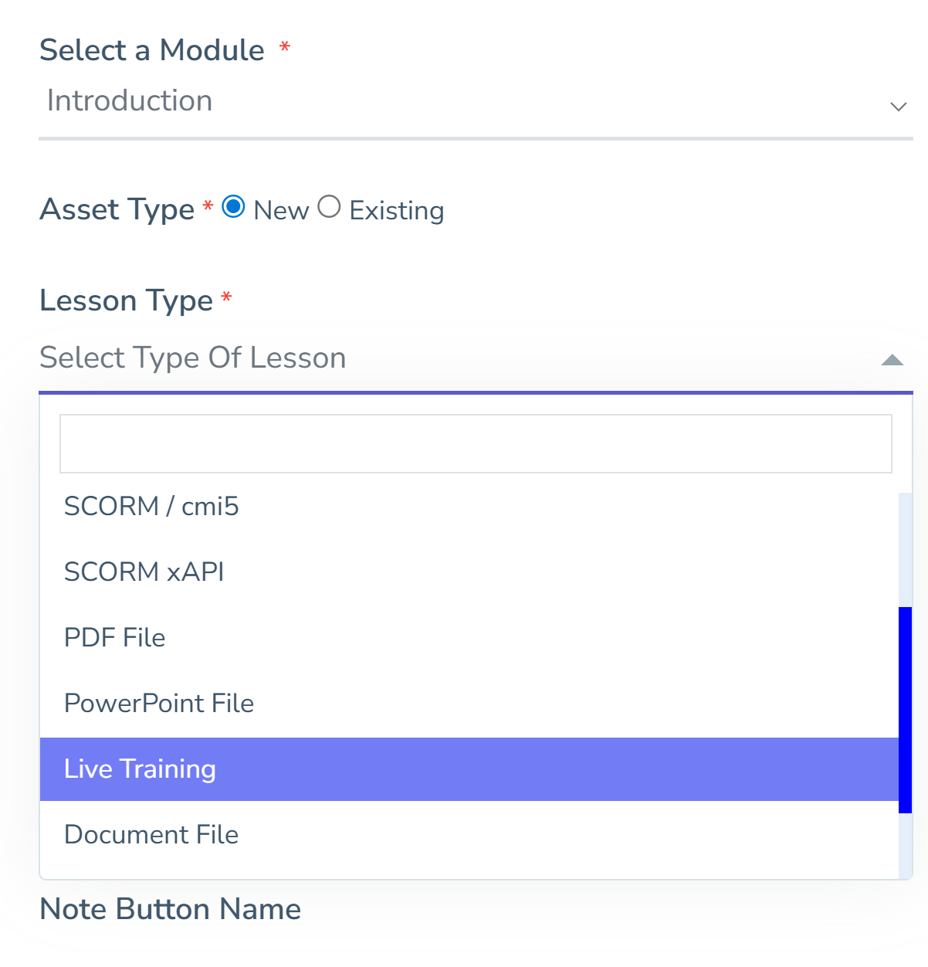Image resolution: width=928 pixels, height=967 pixels.
Task: Click the Select a Module label
Action: click(x=152, y=50)
